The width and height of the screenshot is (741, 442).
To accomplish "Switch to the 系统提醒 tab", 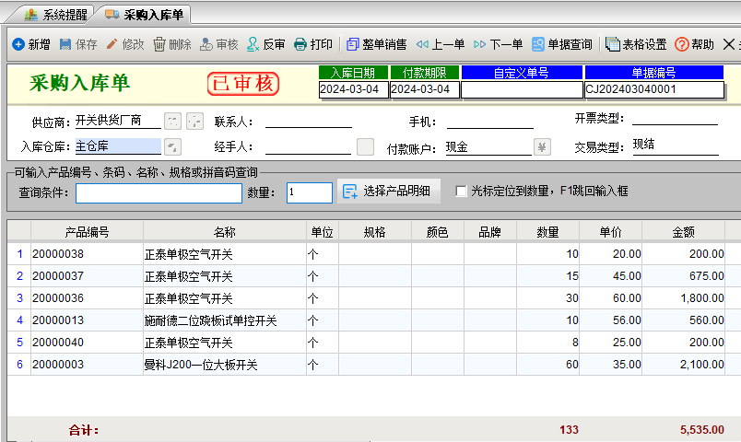I will click(57, 15).
